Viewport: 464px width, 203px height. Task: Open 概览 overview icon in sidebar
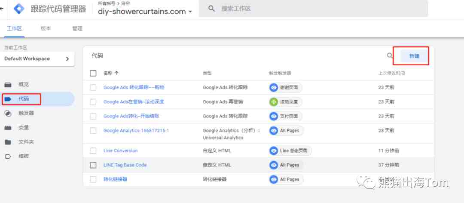click(8, 84)
